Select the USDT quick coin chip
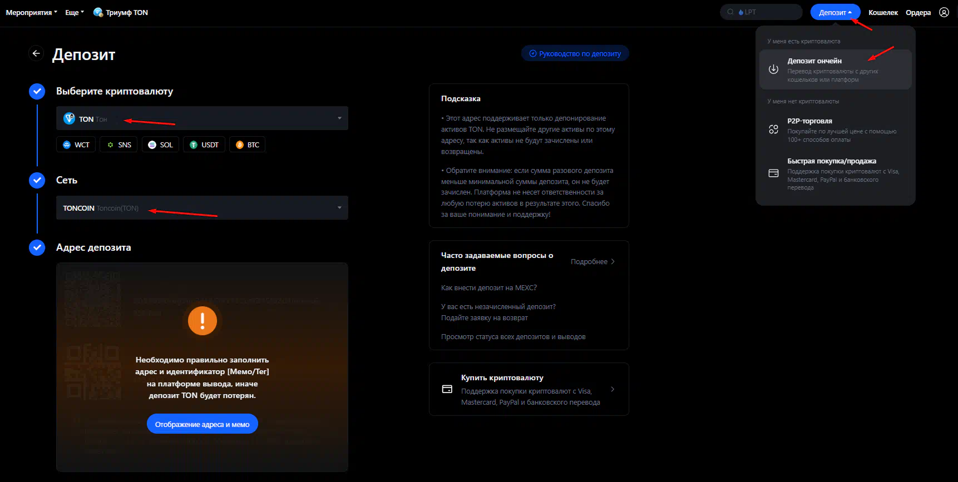The image size is (958, 482). (204, 145)
